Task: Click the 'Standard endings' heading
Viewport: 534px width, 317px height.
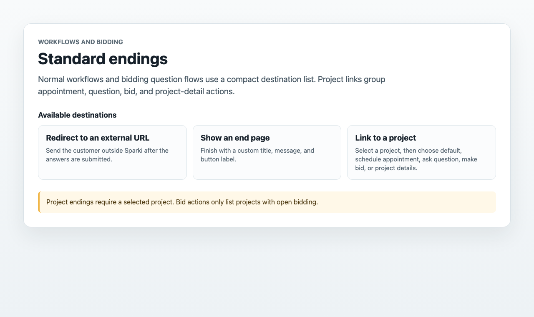Action: coord(103,59)
